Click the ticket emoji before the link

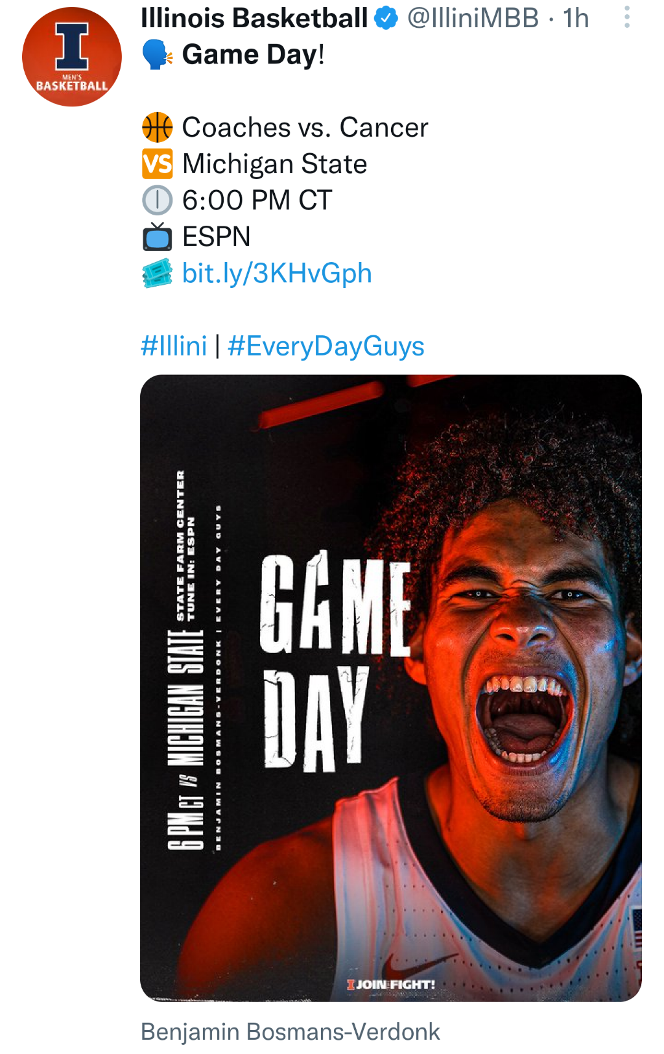coord(157,273)
